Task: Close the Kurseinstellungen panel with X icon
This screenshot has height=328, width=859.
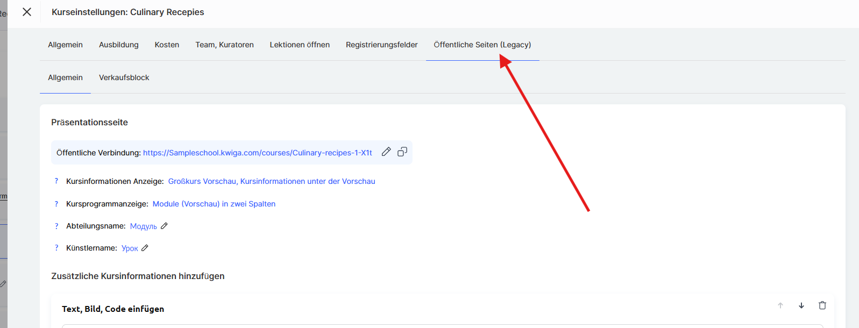Action: click(x=27, y=12)
